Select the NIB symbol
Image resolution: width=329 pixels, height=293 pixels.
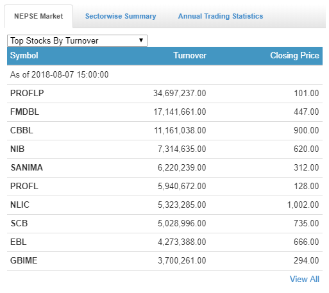click(17, 149)
